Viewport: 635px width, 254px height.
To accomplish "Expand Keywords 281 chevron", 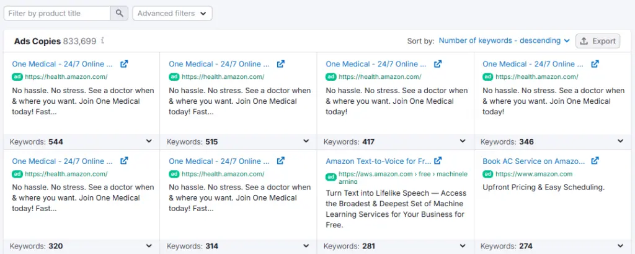I will 463,246.
